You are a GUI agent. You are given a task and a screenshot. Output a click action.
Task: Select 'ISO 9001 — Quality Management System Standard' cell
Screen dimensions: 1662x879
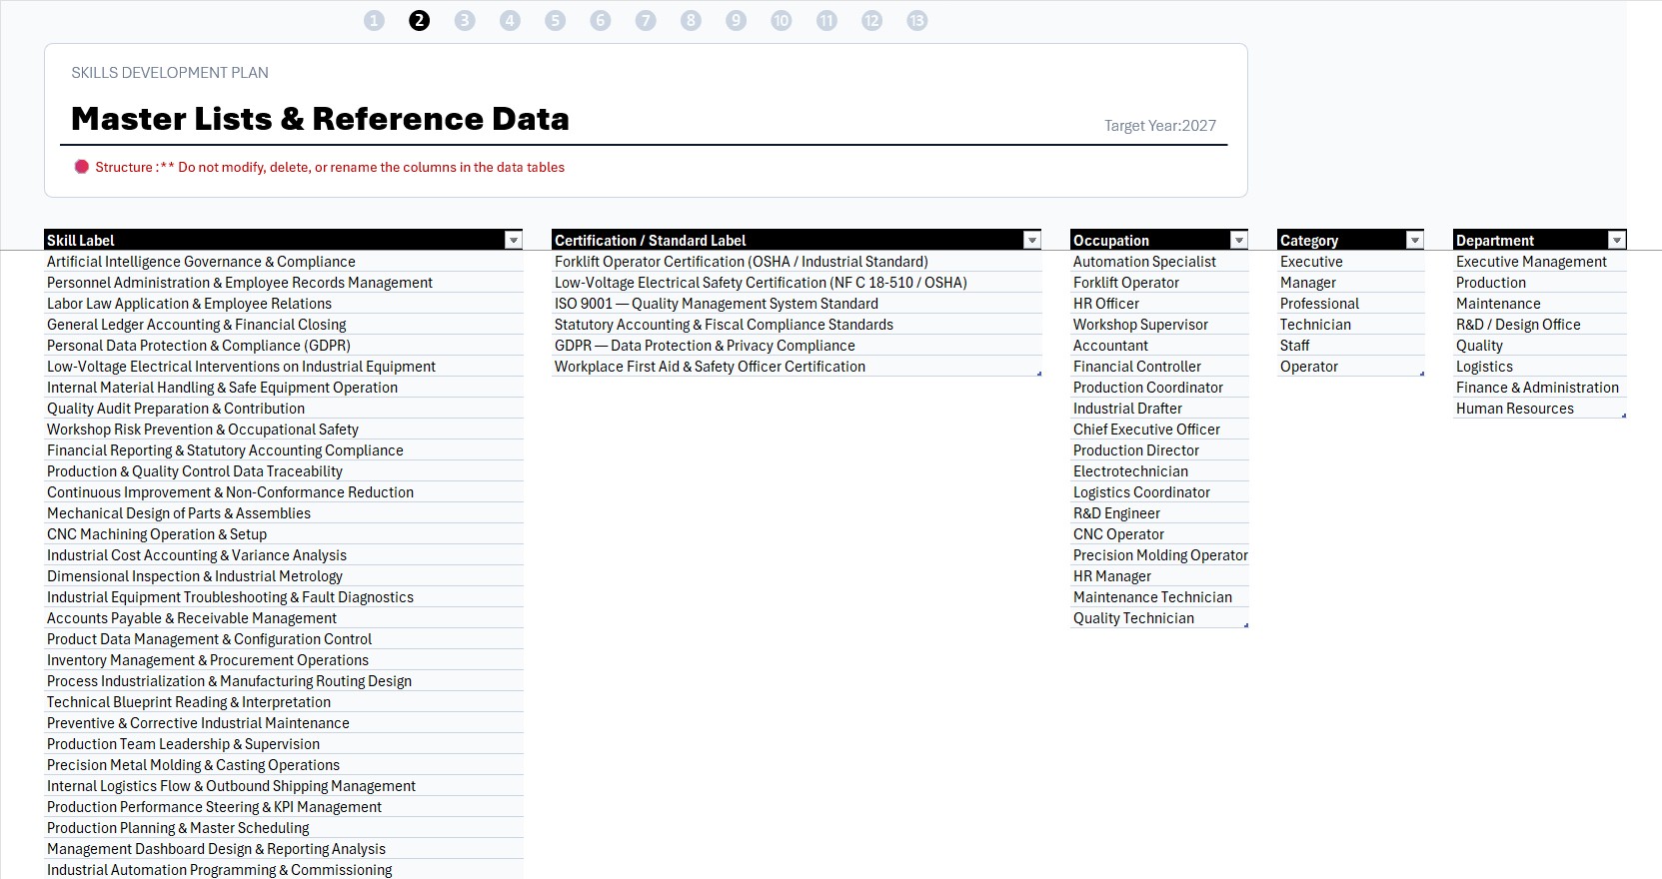coord(797,304)
